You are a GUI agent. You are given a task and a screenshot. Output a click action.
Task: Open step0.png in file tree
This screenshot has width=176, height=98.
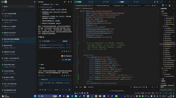[x=167, y=52]
